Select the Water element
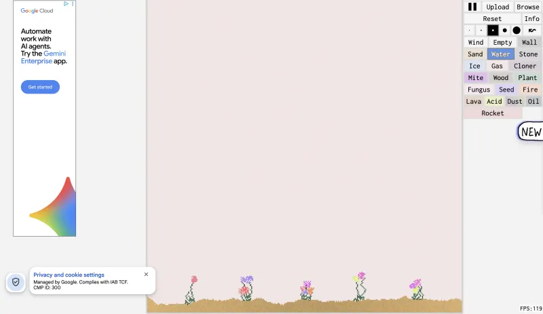This screenshot has width=543, height=314. point(501,54)
